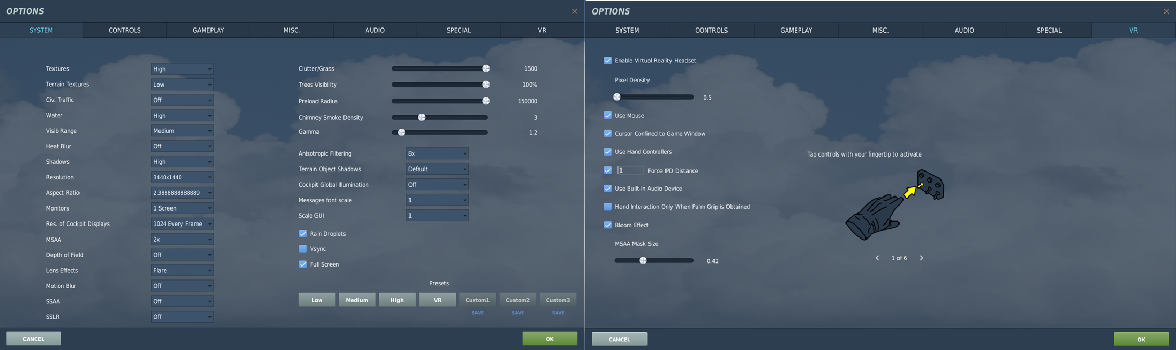Open the Visib Range dropdown
Viewport: 1176px width, 350px height.
coord(182,131)
